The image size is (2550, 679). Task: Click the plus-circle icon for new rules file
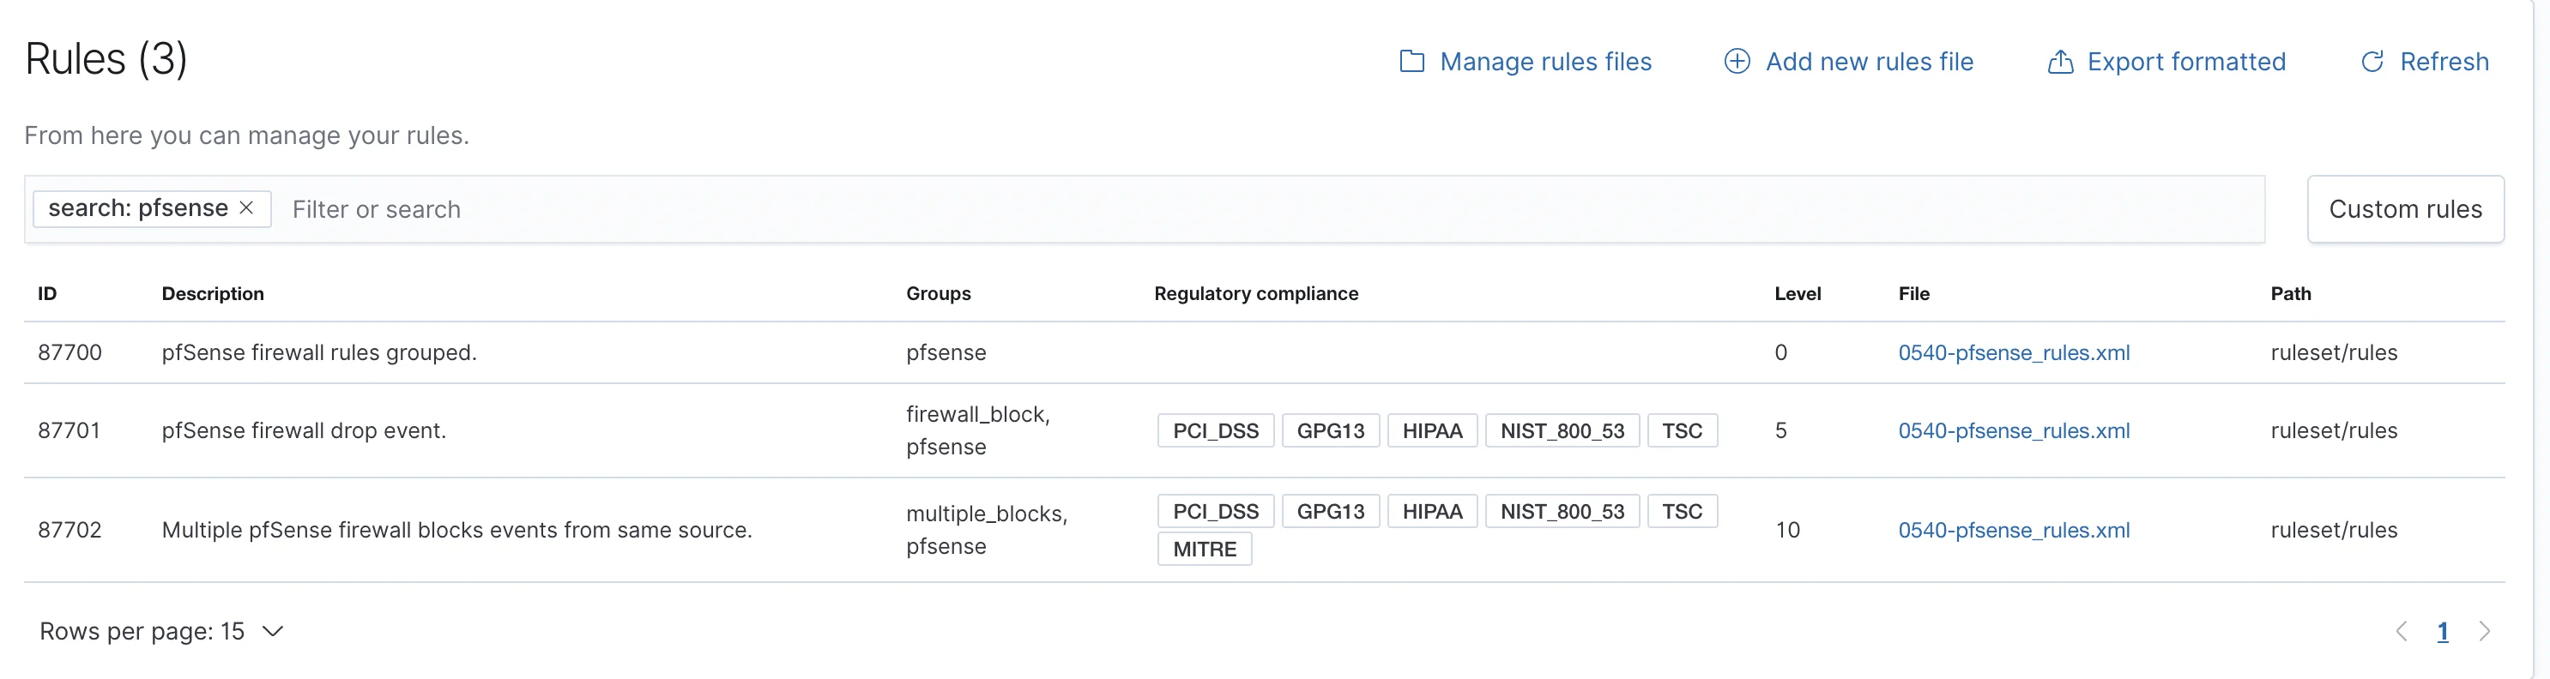tap(1737, 62)
